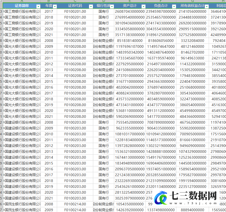
Task: Select the 负债合计 header cell text
Action: [x=161, y=6]
